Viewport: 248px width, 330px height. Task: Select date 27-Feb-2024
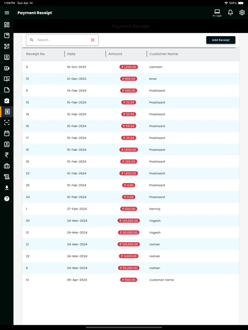pos(77,209)
